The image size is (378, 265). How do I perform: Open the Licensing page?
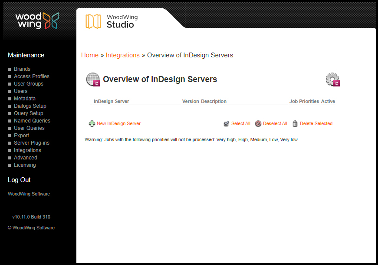tap(25, 165)
